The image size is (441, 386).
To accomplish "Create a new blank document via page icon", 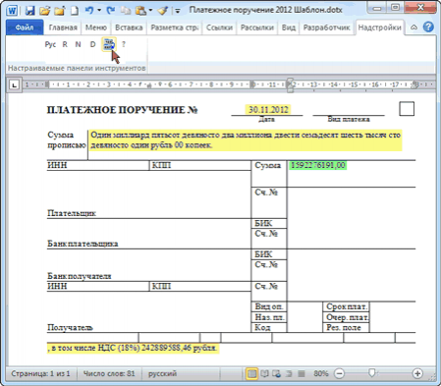I will (75, 11).
